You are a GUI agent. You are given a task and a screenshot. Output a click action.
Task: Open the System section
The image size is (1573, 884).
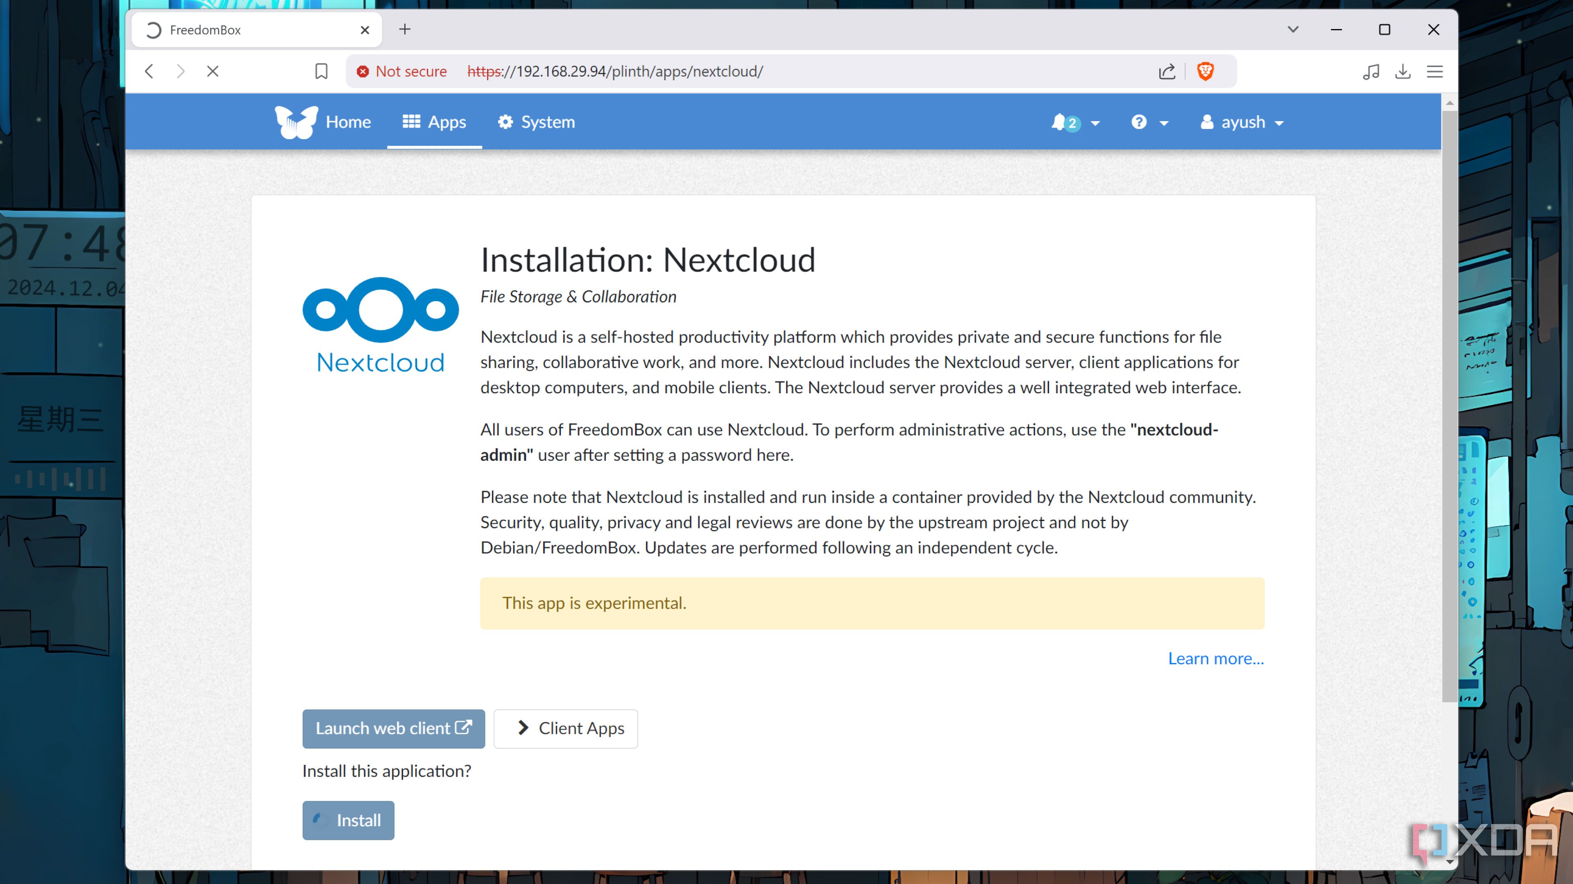(536, 122)
